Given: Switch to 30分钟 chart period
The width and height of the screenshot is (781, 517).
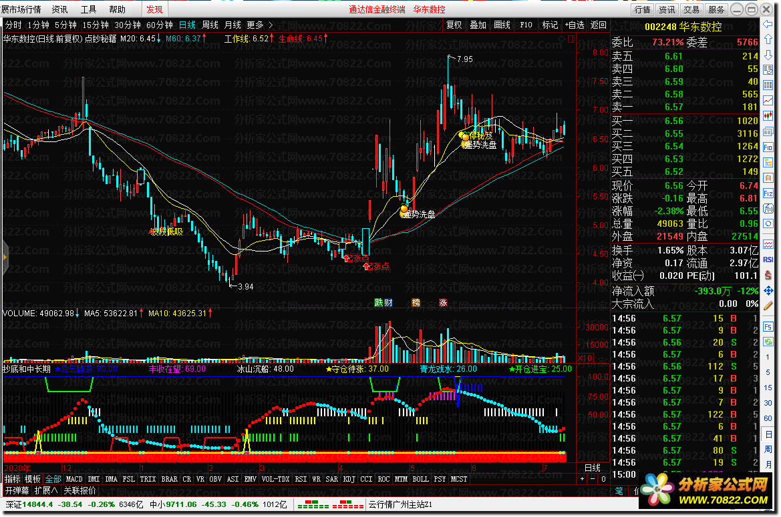Looking at the screenshot, I should click(128, 25).
